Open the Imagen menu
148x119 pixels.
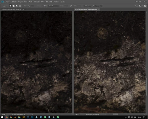pos(20,2)
